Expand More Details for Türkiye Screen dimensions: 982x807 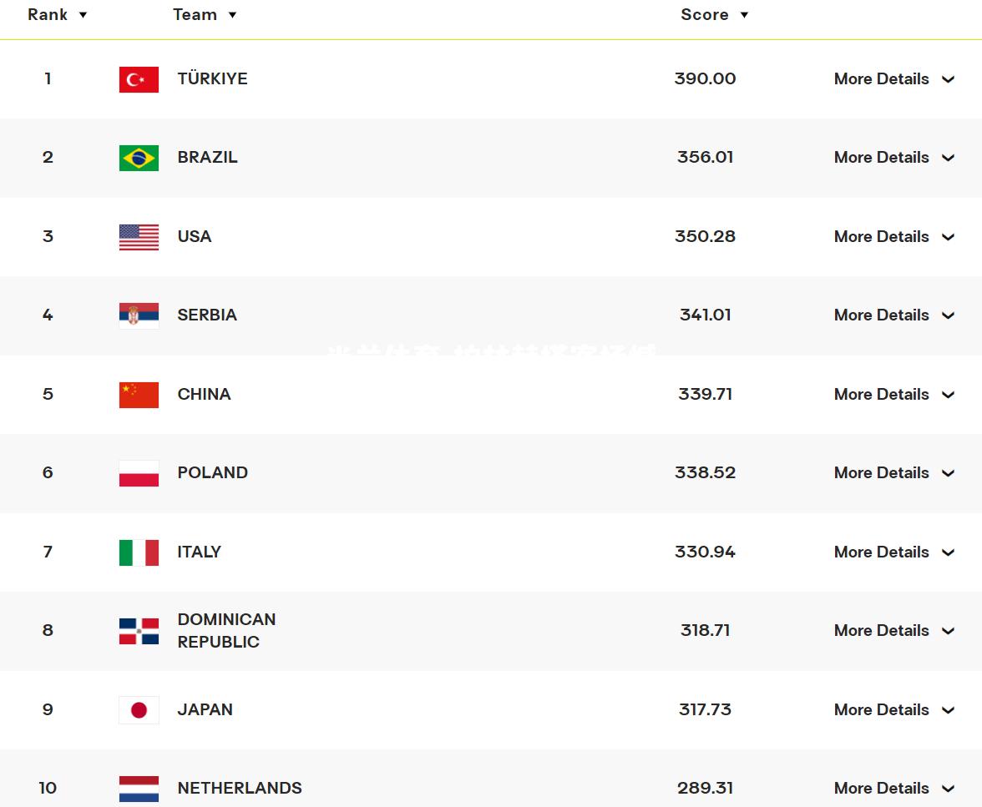click(x=894, y=79)
